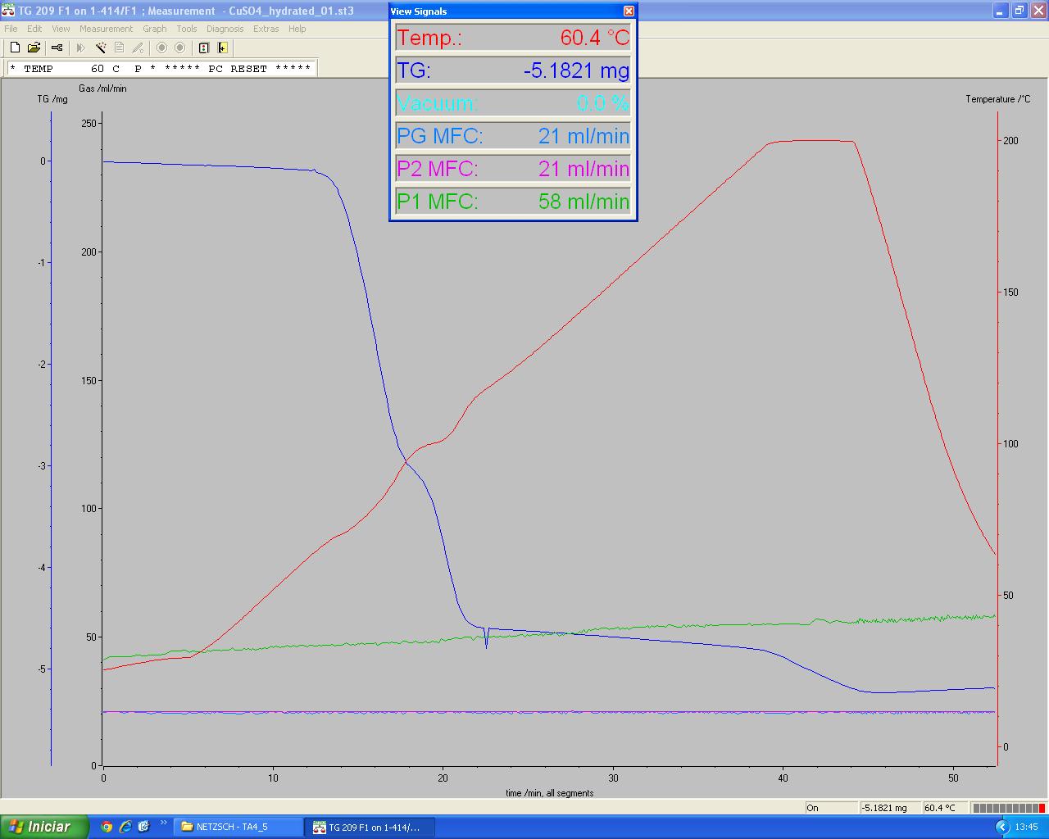The image size is (1049, 839).
Task: Click the time /min all segments label
Action: [x=549, y=793]
